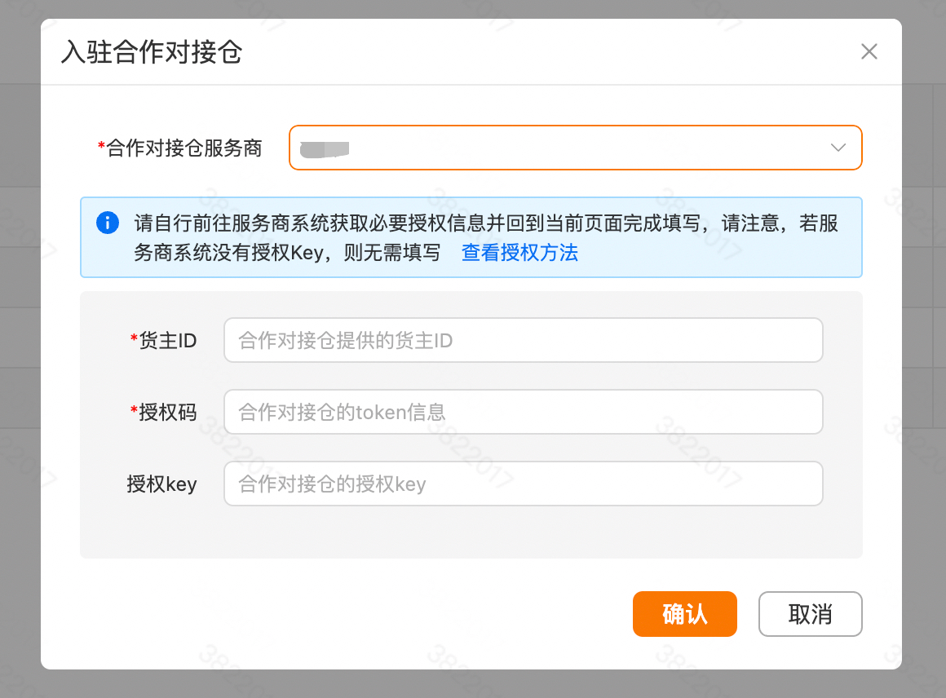This screenshot has height=698, width=946.
Task: Open the 查看授权方法 link
Action: [519, 254]
